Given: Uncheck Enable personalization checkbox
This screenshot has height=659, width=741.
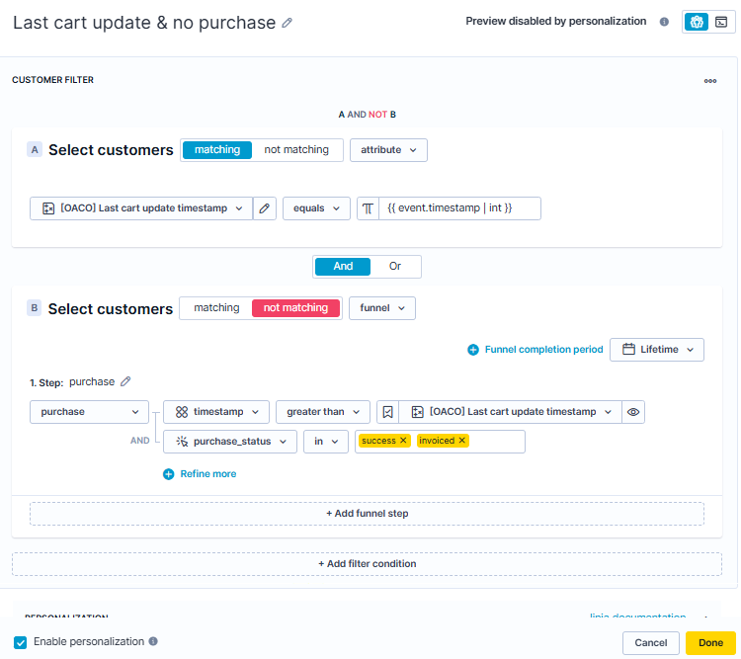Looking at the screenshot, I should [x=21, y=642].
